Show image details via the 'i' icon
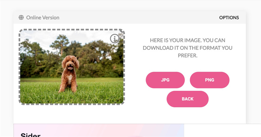Viewport: 261px width, 137px height. [115, 39]
